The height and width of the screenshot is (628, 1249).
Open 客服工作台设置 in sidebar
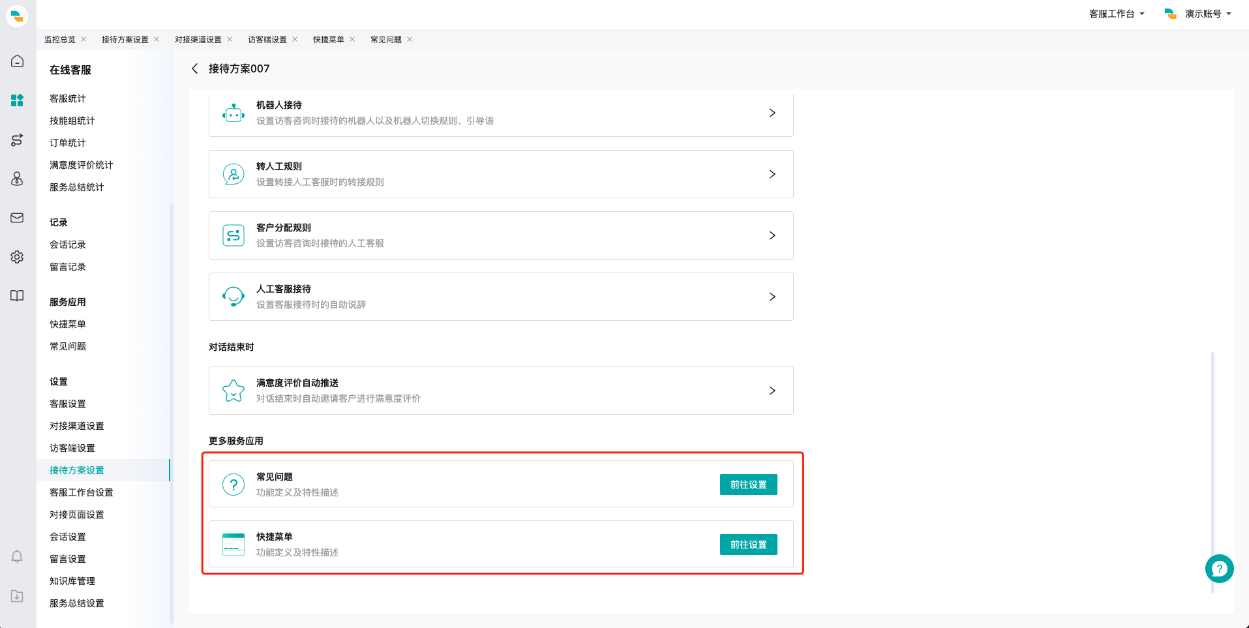click(x=82, y=492)
